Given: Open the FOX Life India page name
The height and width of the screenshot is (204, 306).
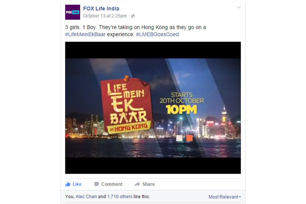Looking at the screenshot, I should (x=101, y=9).
